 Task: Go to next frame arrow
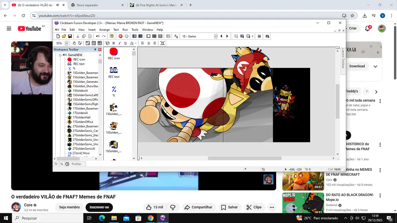click(x=227, y=36)
